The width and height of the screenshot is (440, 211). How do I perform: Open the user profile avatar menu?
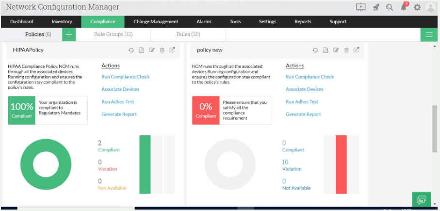430,7
